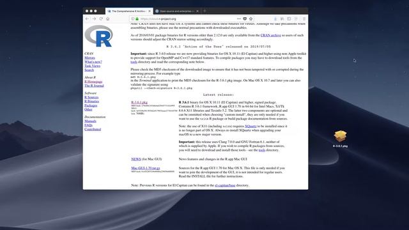Close the Comprehensive R Archive tab
The width and height of the screenshot is (409, 230).
pos(150,11)
